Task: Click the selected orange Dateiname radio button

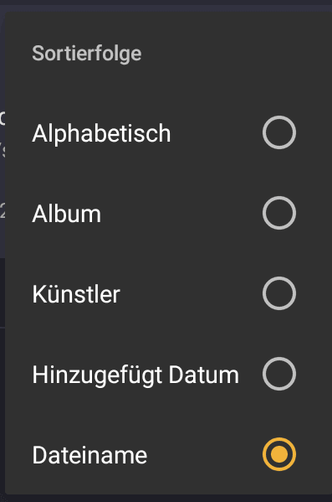Action: click(279, 454)
